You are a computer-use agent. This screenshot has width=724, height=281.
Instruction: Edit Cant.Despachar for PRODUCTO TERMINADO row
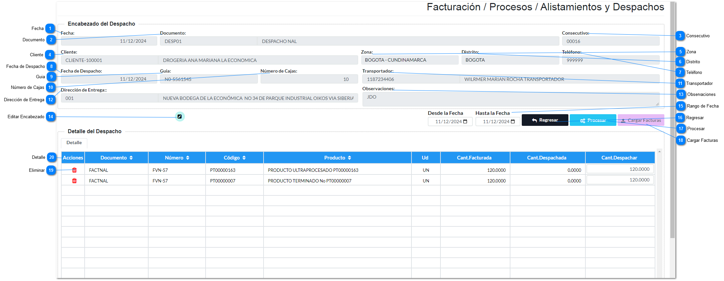[x=620, y=180]
